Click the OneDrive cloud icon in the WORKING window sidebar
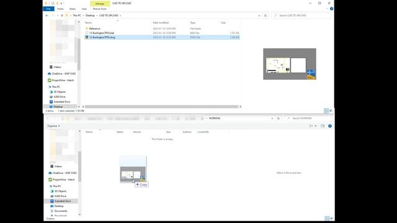The width and height of the screenshot is (397, 223). click(50, 173)
